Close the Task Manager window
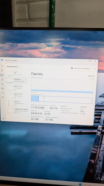 (95, 61)
